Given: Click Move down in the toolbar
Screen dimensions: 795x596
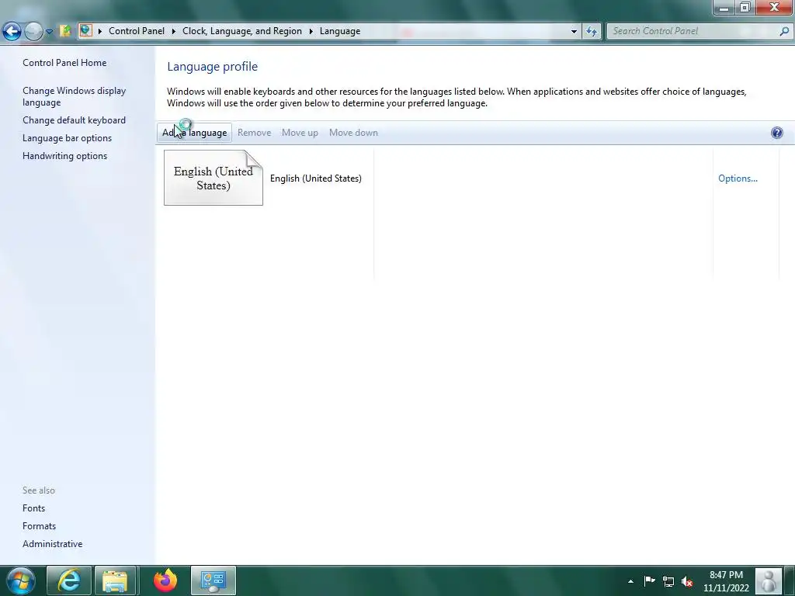Looking at the screenshot, I should 353,133.
